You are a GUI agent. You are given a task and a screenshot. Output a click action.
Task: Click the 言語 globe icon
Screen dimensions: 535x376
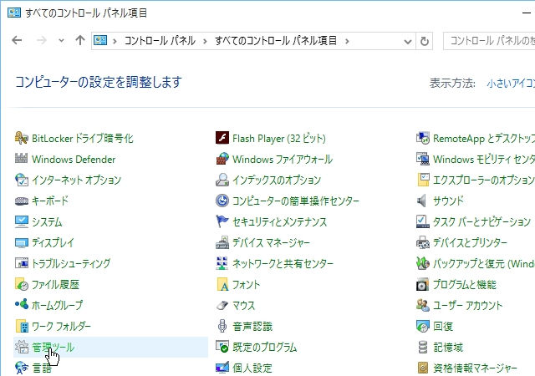tap(21, 368)
